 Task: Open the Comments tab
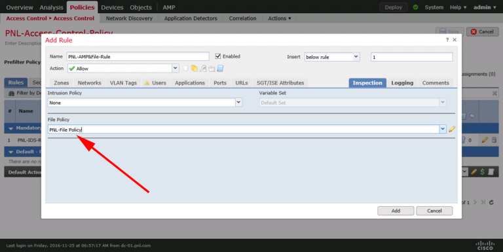click(x=436, y=82)
